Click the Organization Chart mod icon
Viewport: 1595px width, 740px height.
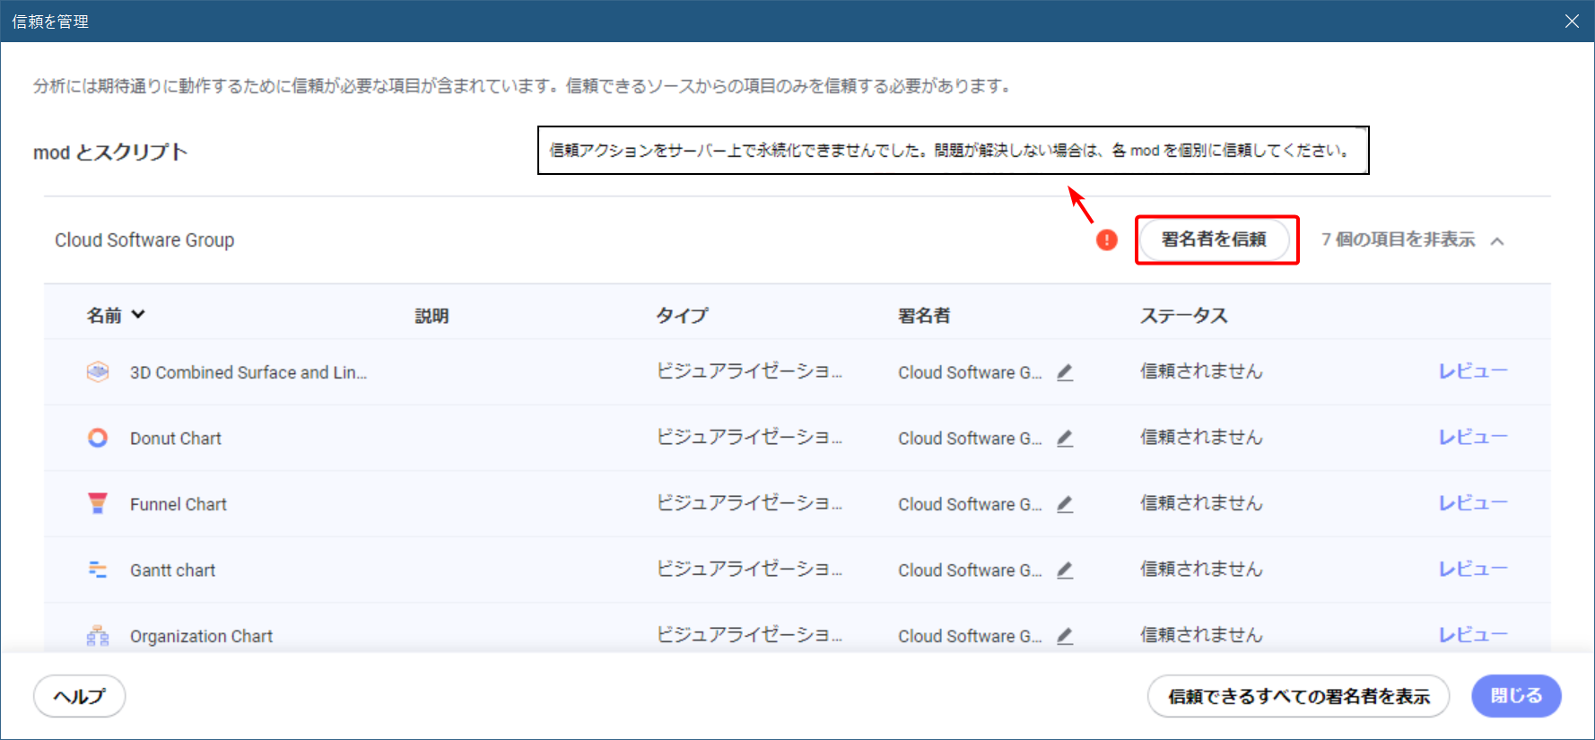point(98,636)
